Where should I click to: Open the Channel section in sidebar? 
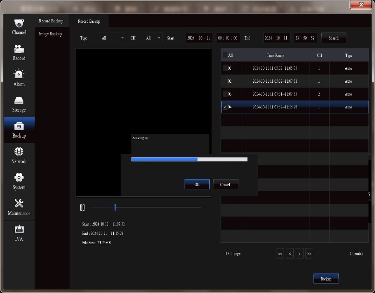coord(19,27)
